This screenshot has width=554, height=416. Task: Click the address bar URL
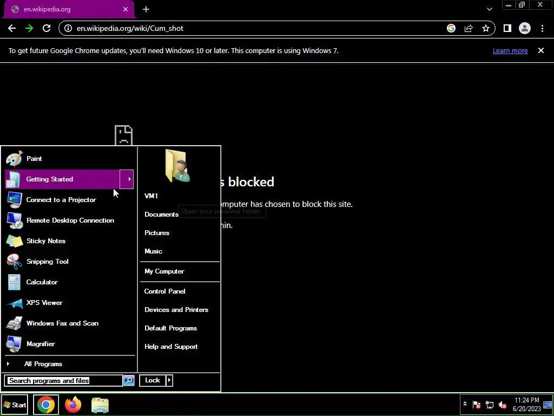click(130, 29)
